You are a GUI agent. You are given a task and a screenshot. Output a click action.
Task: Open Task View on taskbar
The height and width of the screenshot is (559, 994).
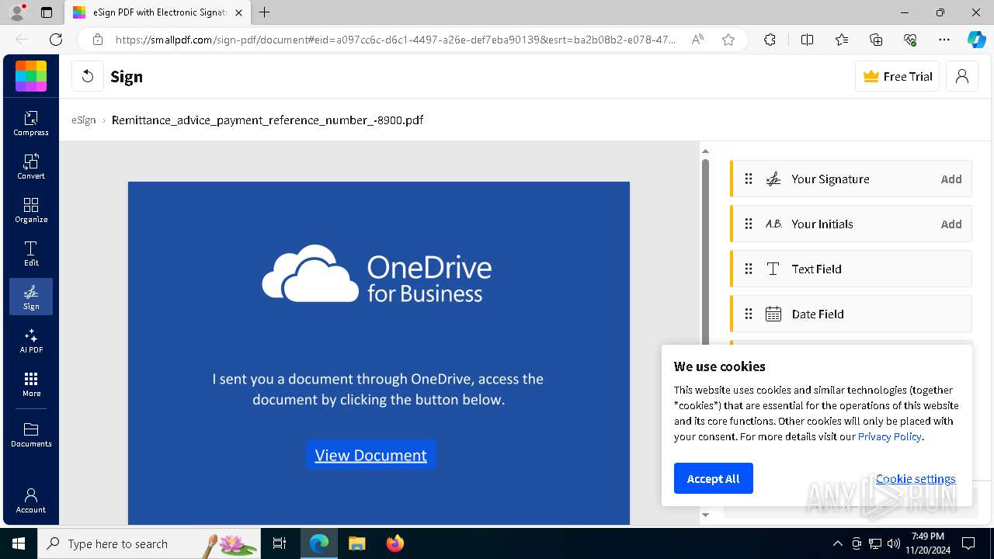tap(280, 543)
